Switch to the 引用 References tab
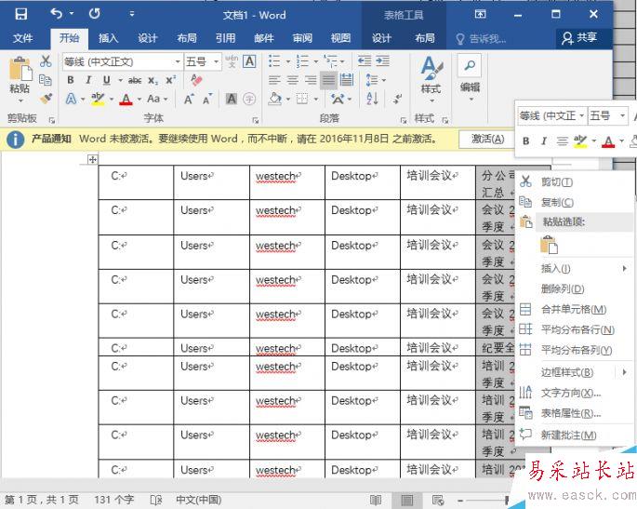The image size is (637, 509). (x=225, y=39)
